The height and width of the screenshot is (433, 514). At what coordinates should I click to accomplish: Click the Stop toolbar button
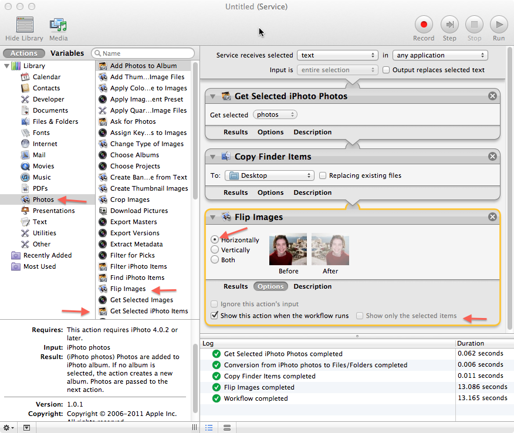[474, 25]
